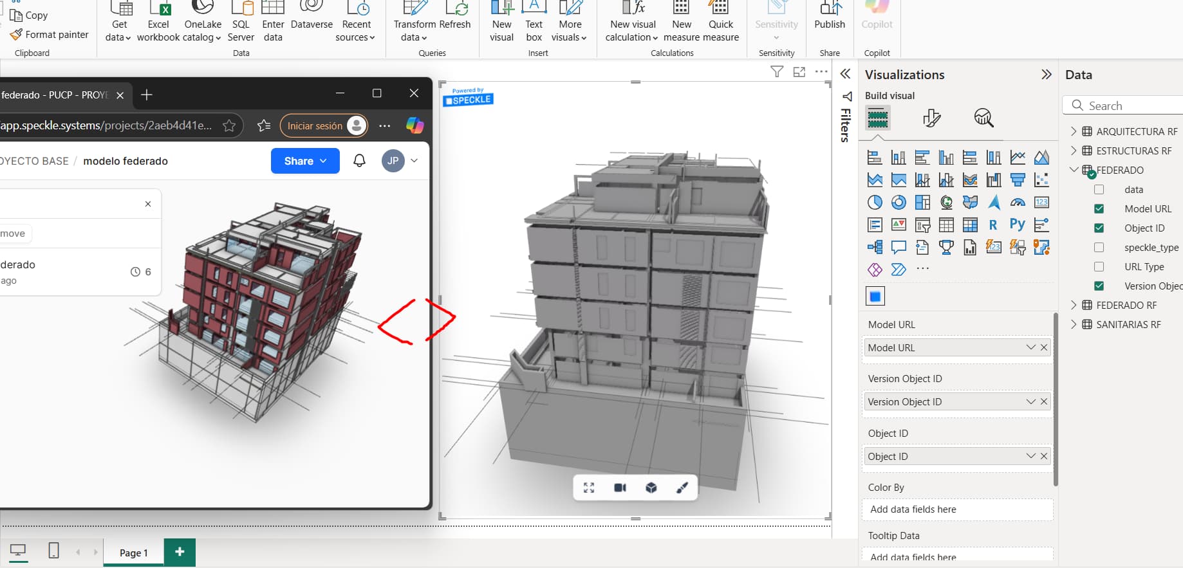
Task: Open More visuals ribbon menu
Action: 570,31
